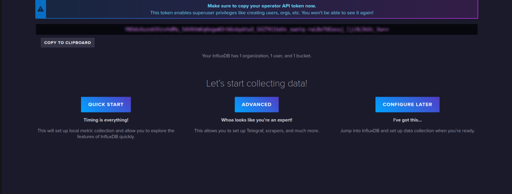
Task: Click the superuser privileges warning text
Action: 262,13
